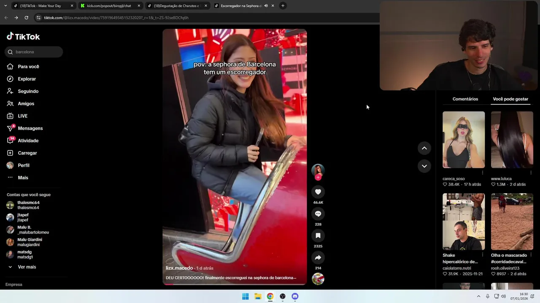Go back in browser history
The width and height of the screenshot is (540, 303).
click(x=6, y=18)
